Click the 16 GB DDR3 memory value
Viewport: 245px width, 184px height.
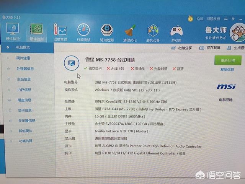(x=120, y=117)
